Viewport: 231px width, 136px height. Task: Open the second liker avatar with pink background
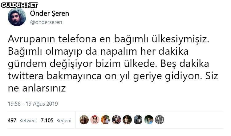click(95, 120)
